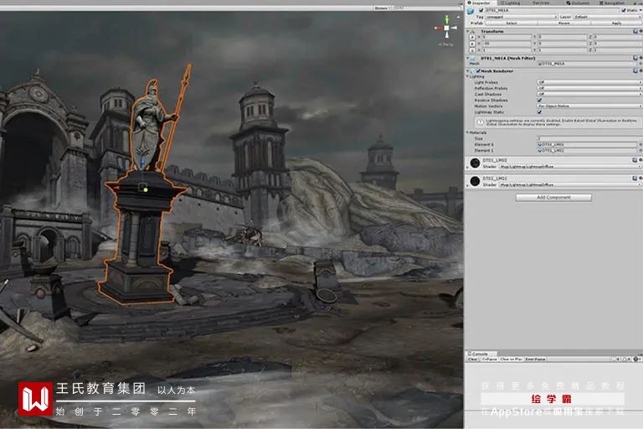Open the Mesh object picker circle
The image size is (643, 429).
[x=640, y=64]
